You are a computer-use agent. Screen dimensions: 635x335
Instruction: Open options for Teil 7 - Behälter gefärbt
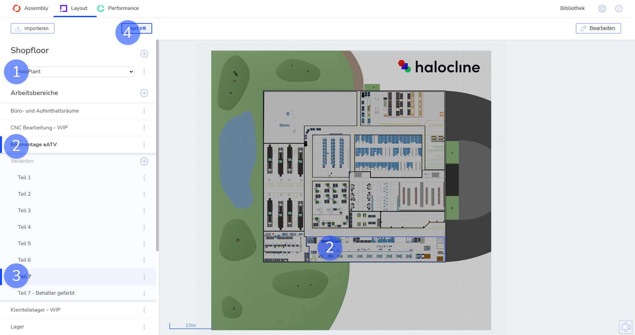(x=144, y=293)
